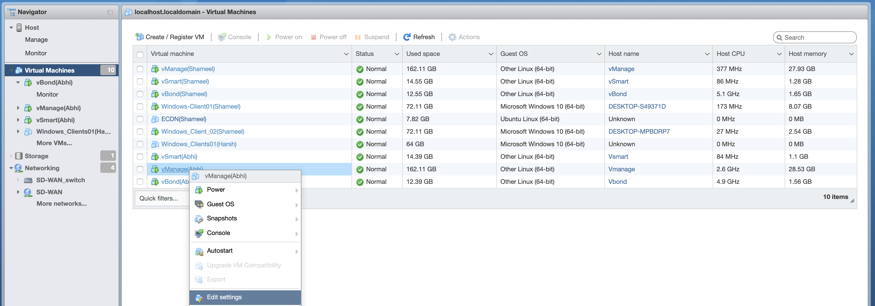Open the vBond host link
The height and width of the screenshot is (306, 875).
click(x=617, y=94)
